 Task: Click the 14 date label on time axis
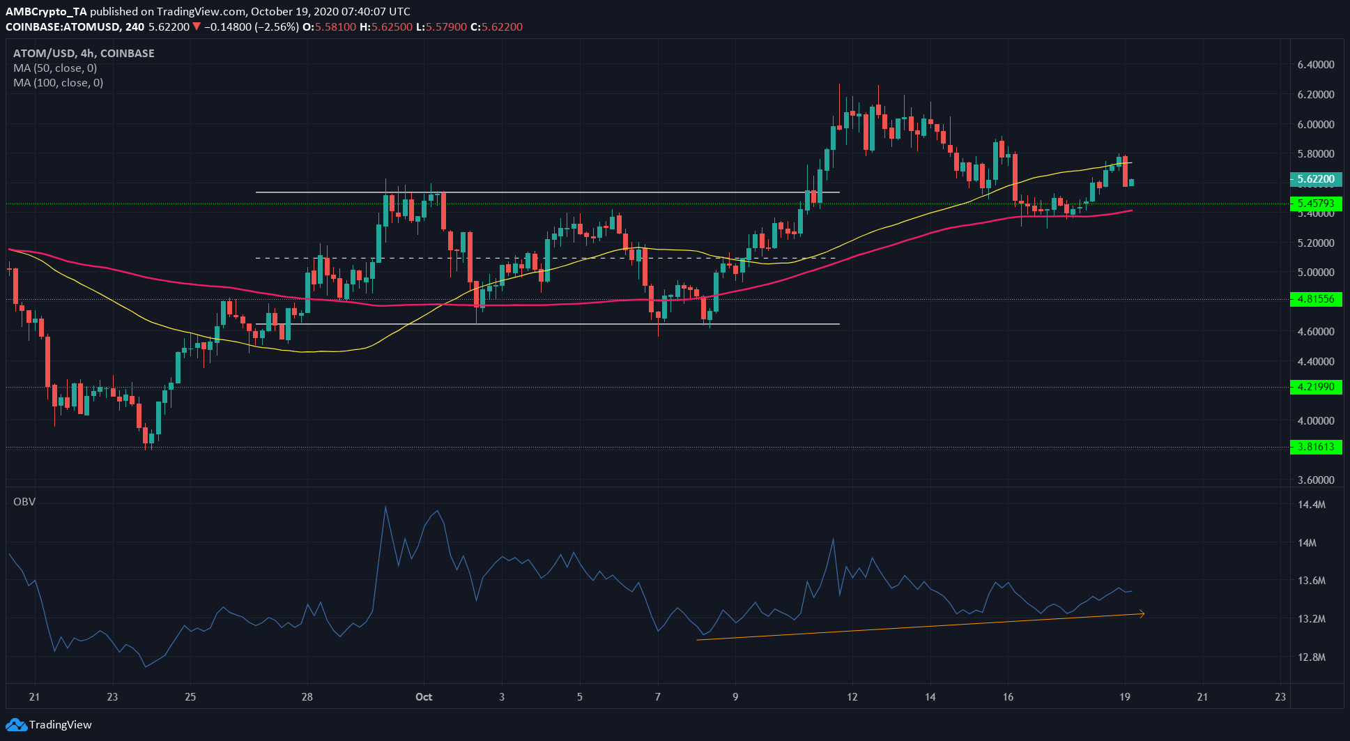930,697
